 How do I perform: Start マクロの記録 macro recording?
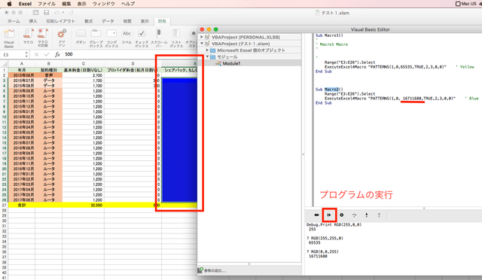click(43, 38)
